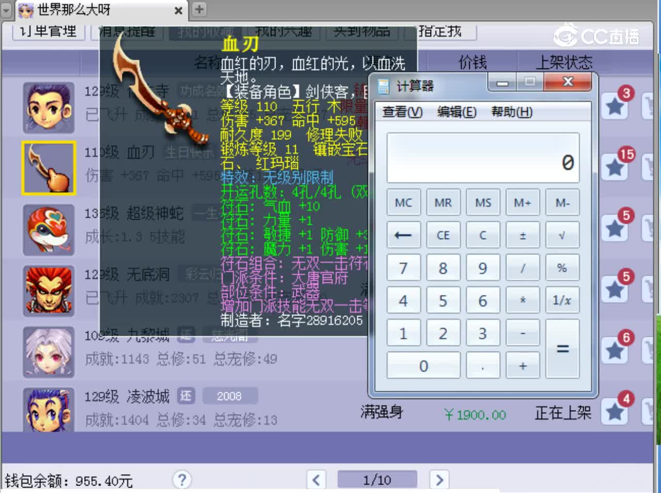Viewport: 661px width, 493px height.
Task: Click the 价钱 column header
Action: pos(473,63)
